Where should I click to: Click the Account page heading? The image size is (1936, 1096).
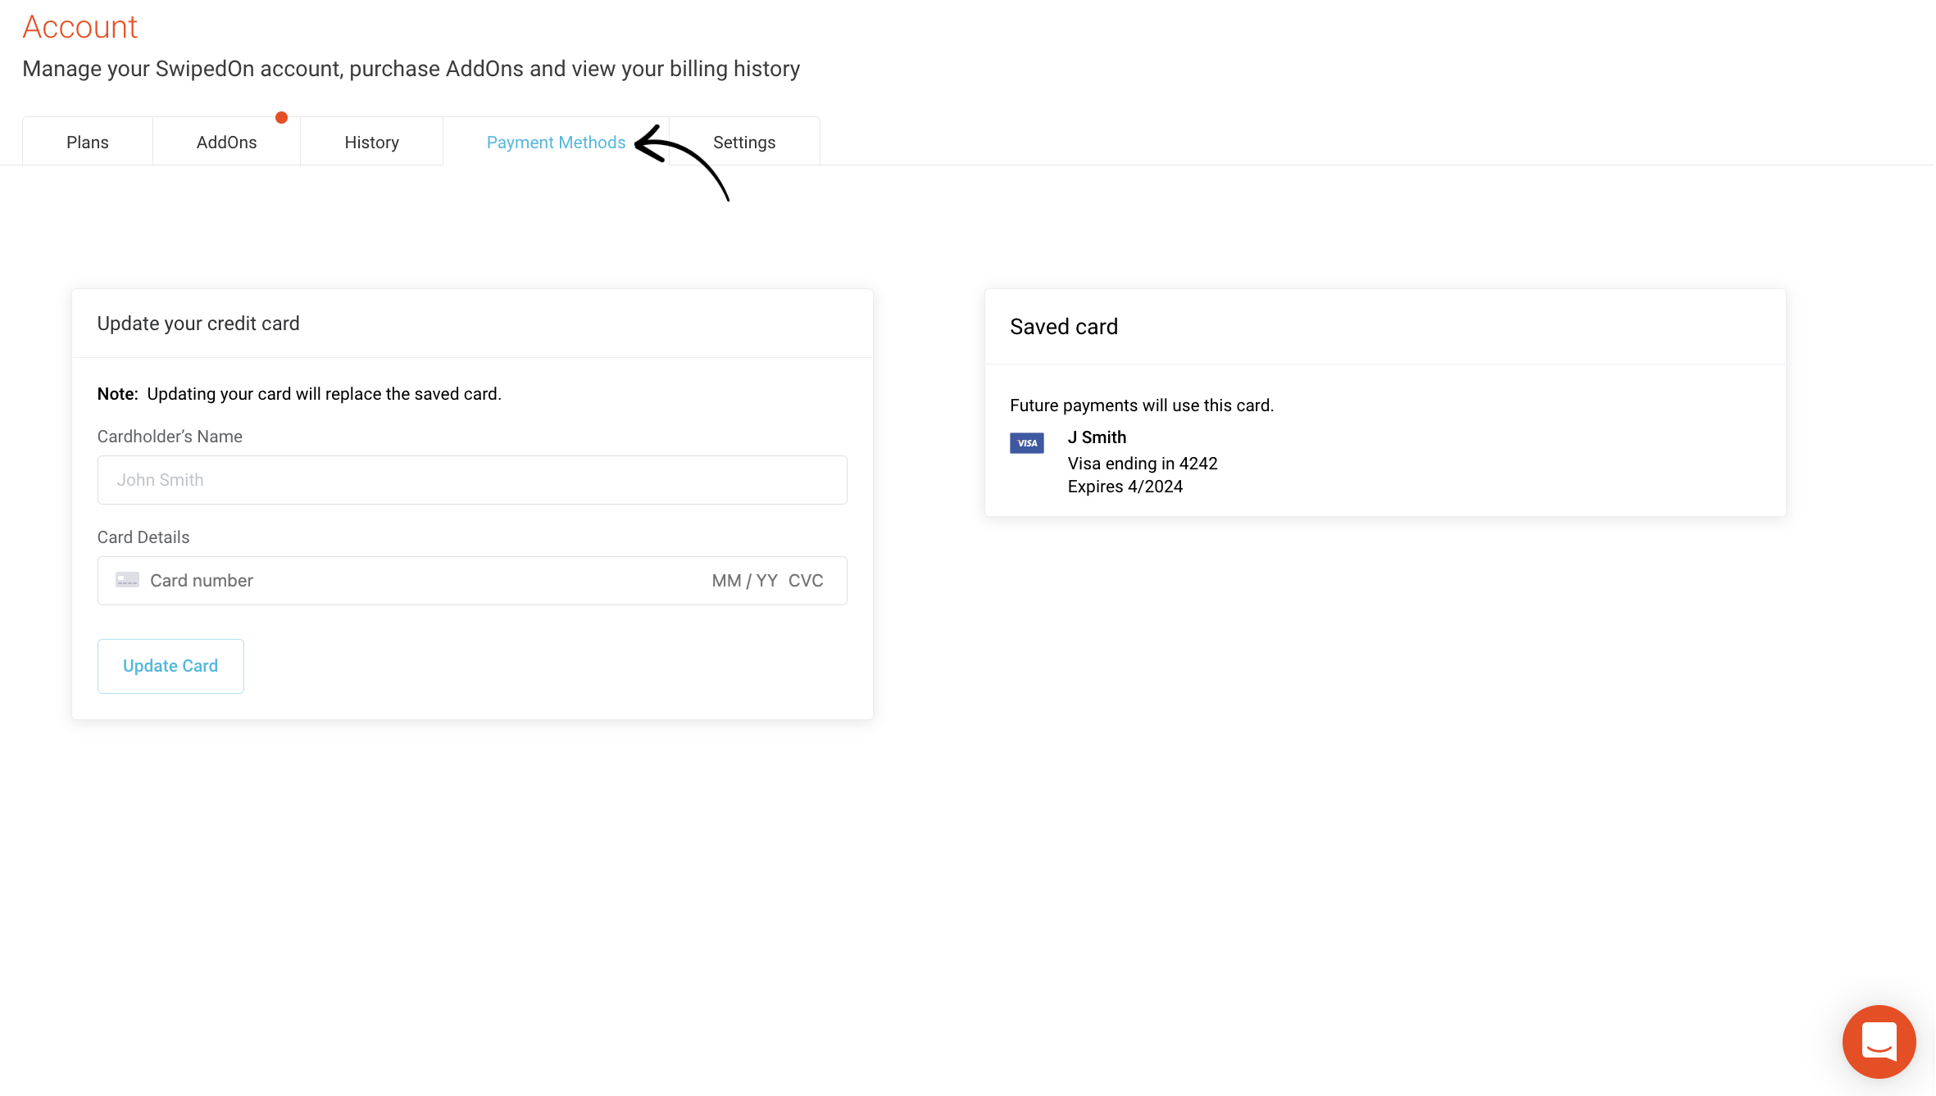(x=80, y=25)
